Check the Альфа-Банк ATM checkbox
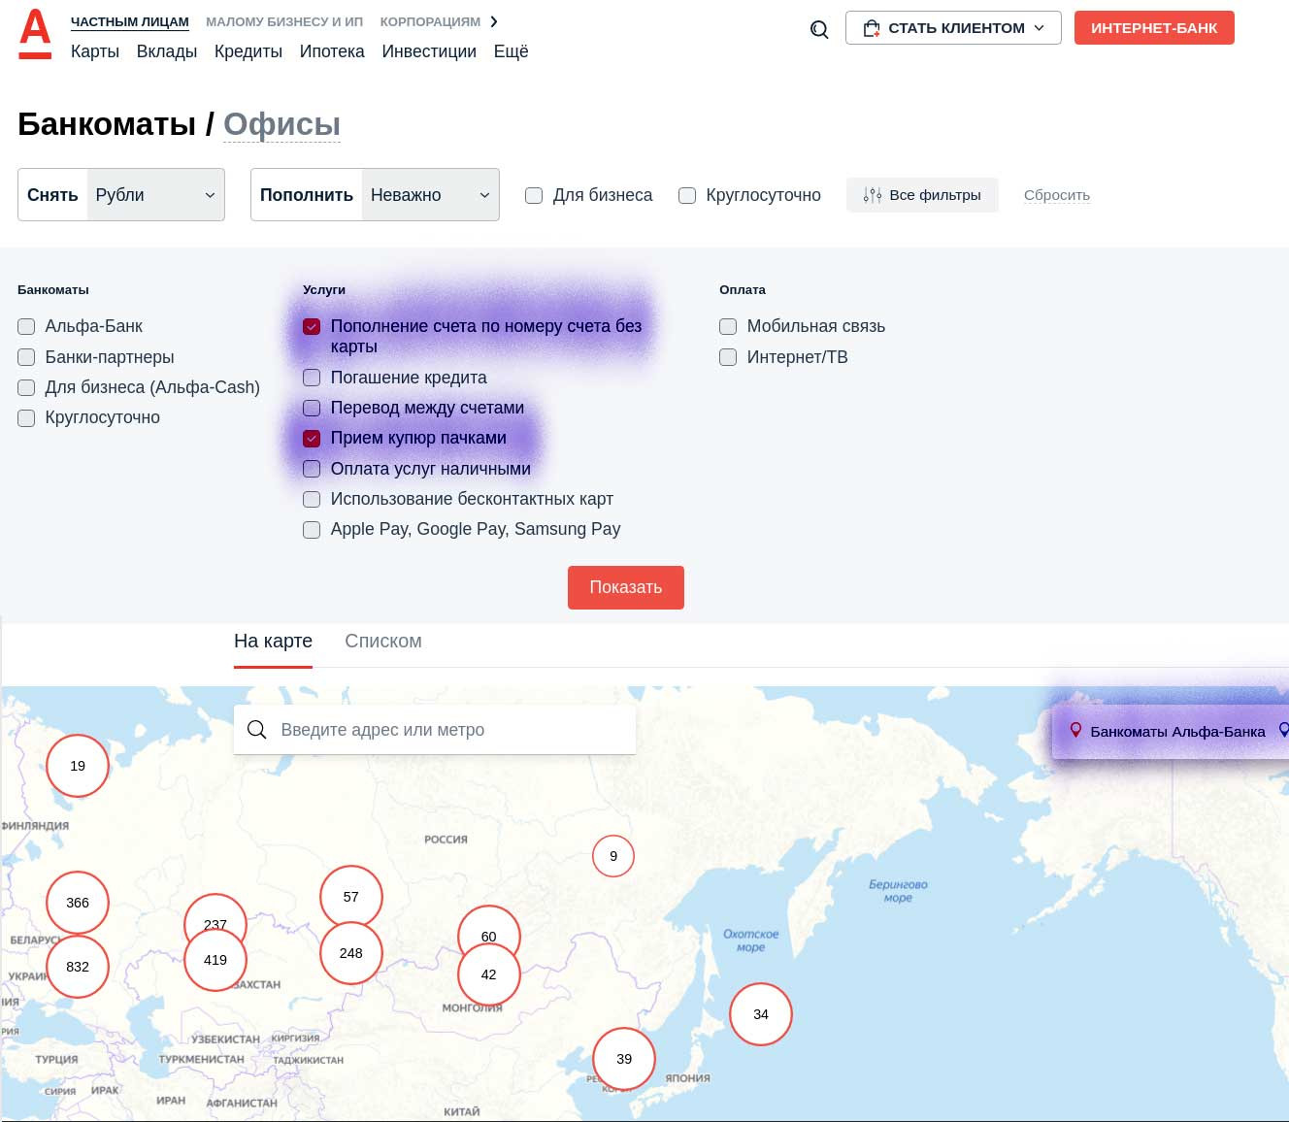This screenshot has width=1289, height=1122. 26,326
